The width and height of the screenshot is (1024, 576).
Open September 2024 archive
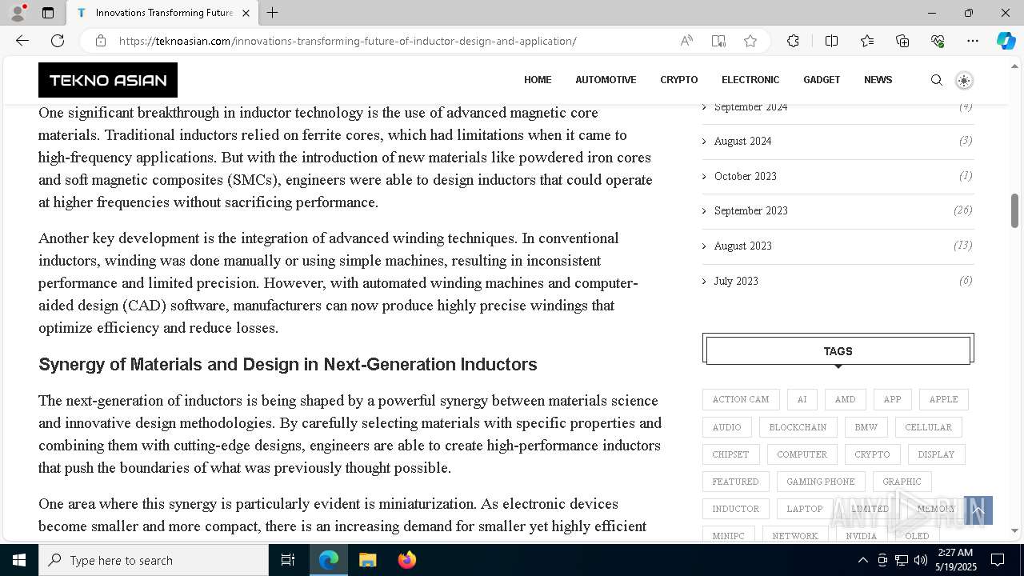750,107
